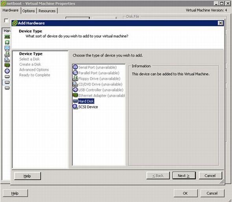Click the memory icon in background hardware list

(x=7, y=36)
